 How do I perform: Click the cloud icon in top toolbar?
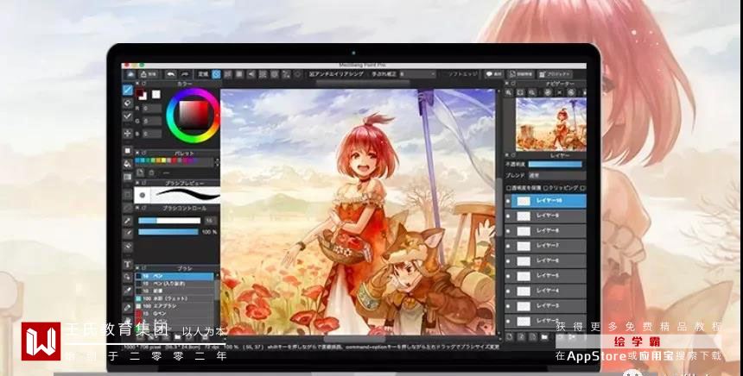(130, 74)
